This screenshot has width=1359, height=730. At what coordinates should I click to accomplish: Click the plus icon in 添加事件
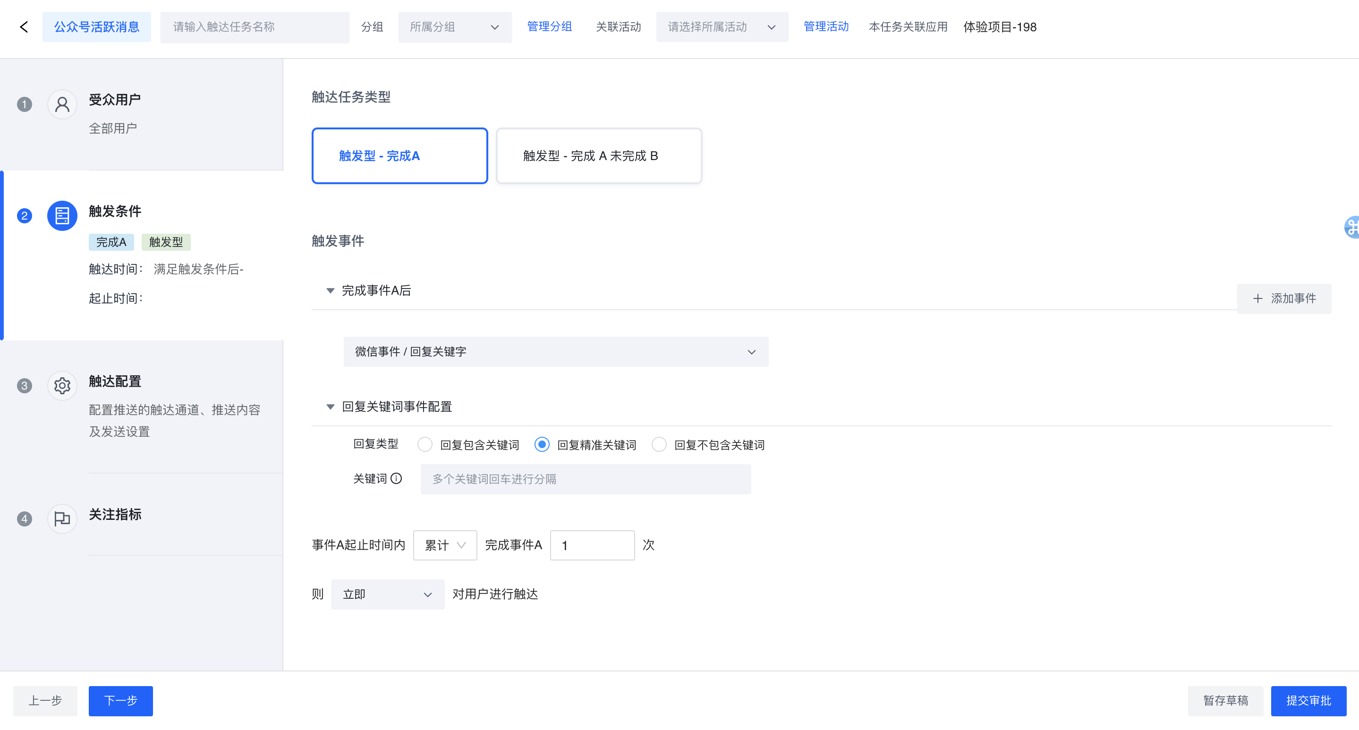tap(1257, 298)
